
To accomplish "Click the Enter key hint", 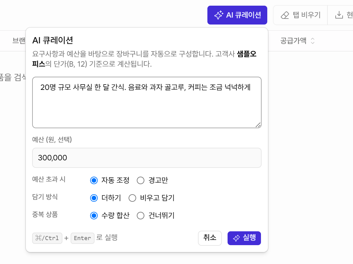I will tap(82, 238).
